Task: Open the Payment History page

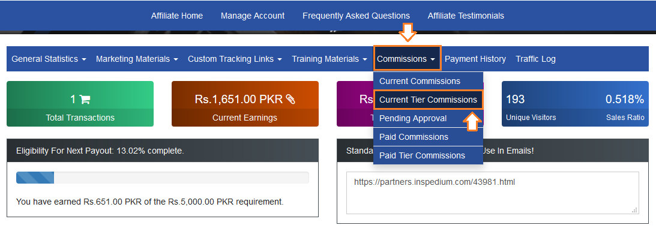Action: point(475,59)
